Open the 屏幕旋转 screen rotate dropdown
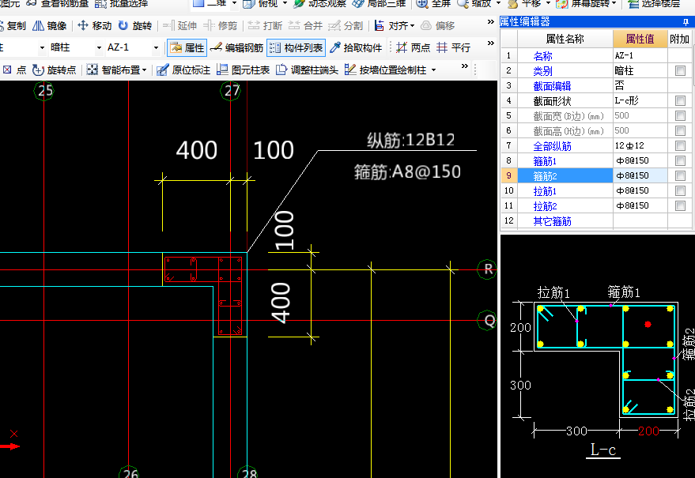The image size is (695, 478). (614, 3)
